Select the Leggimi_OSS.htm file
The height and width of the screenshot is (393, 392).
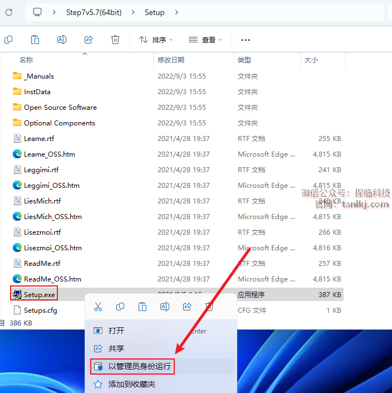pyautogui.click(x=46, y=185)
